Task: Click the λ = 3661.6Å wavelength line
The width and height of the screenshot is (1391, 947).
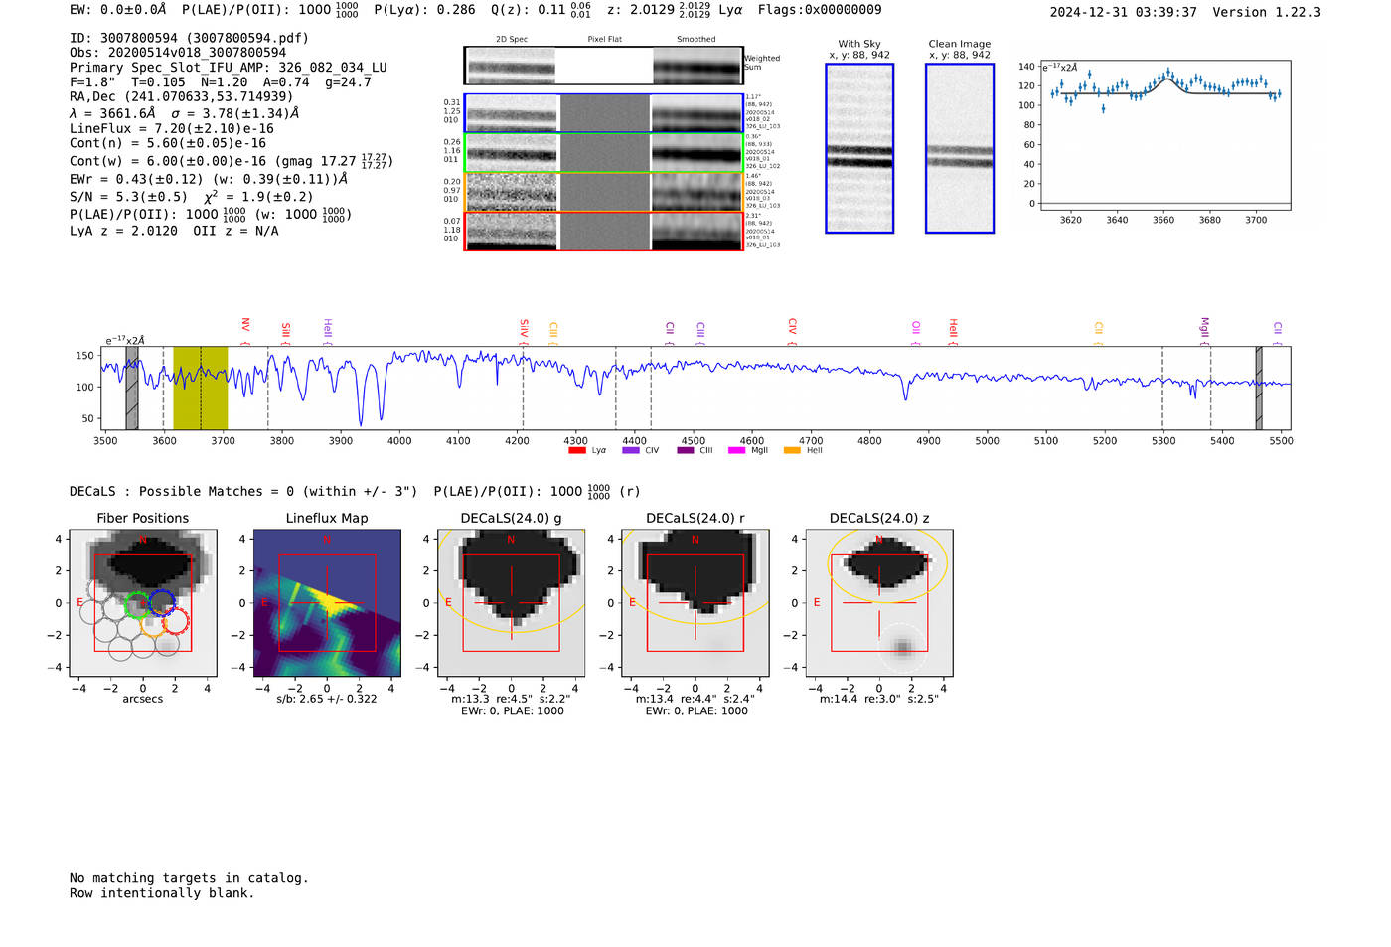Action: (185, 113)
